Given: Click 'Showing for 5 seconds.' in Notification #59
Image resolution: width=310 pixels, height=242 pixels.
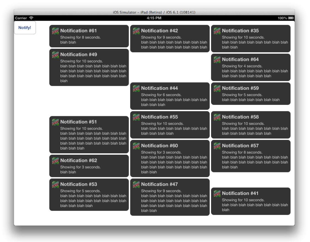Looking at the screenshot, I should (242, 95).
